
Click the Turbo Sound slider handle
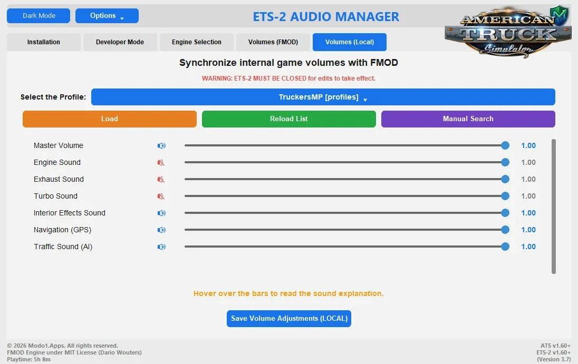[505, 196]
